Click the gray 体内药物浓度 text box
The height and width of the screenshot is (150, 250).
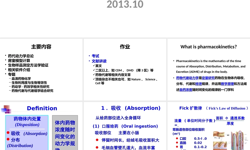65,133
